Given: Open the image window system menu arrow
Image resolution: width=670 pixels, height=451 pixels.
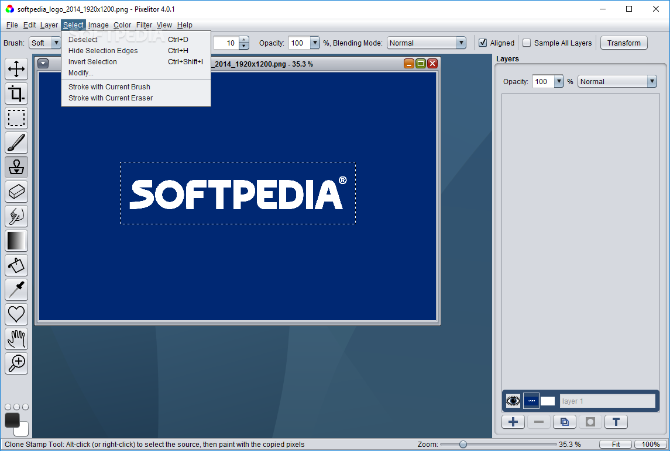Looking at the screenshot, I should (x=43, y=64).
